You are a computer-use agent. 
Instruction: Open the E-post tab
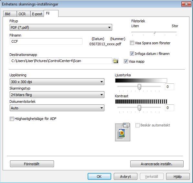coord(37,14)
